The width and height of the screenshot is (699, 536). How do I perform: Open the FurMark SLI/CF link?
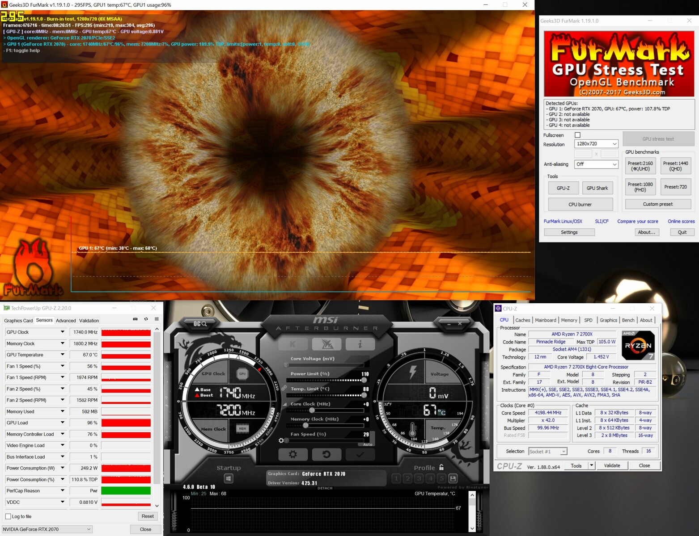[602, 222]
